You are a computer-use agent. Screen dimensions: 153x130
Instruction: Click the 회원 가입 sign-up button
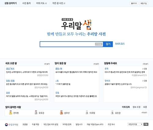pos(144,3)
